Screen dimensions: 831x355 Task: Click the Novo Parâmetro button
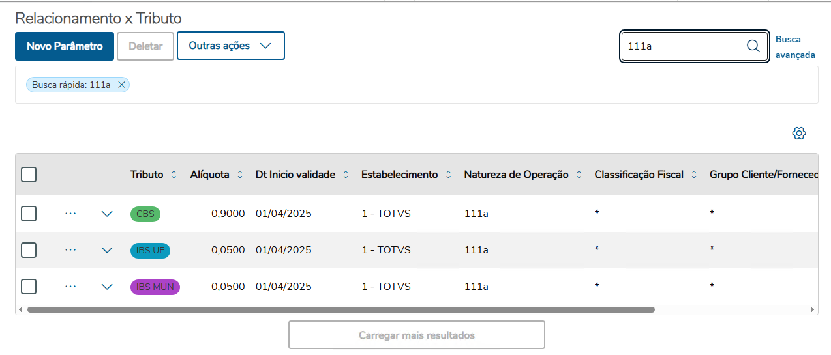65,46
